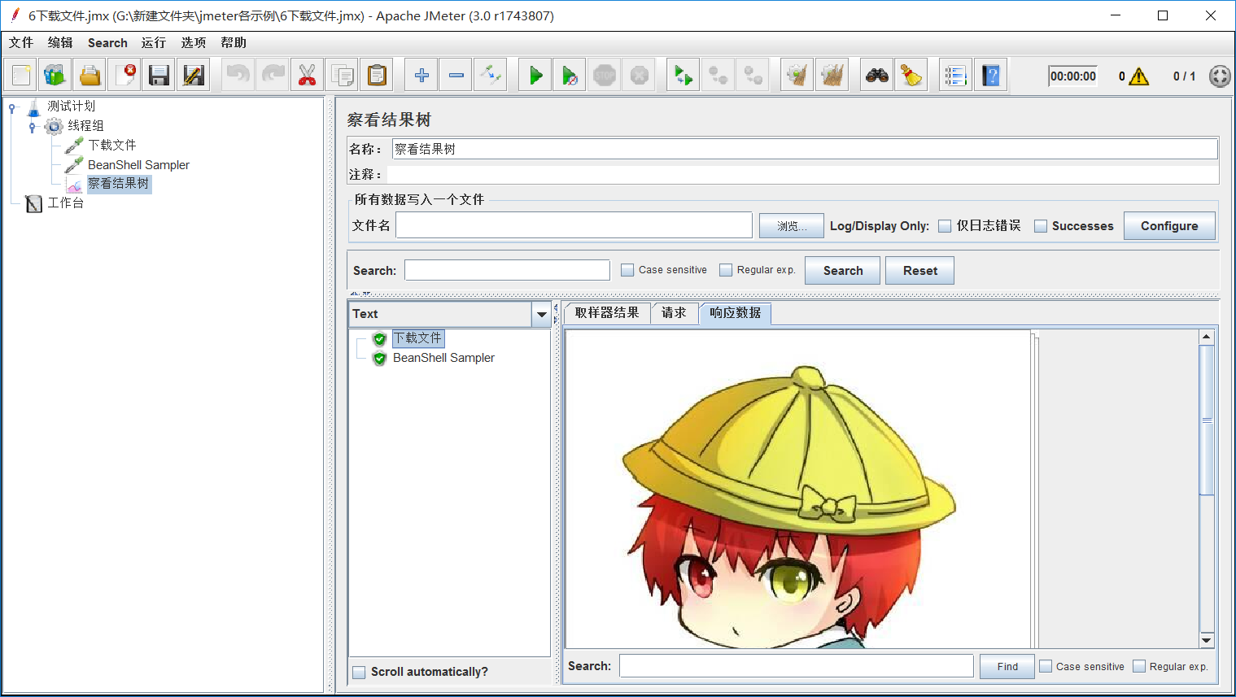Viewport: 1236px width, 697px height.
Task: Click the Collapse All minus icon
Action: [456, 76]
